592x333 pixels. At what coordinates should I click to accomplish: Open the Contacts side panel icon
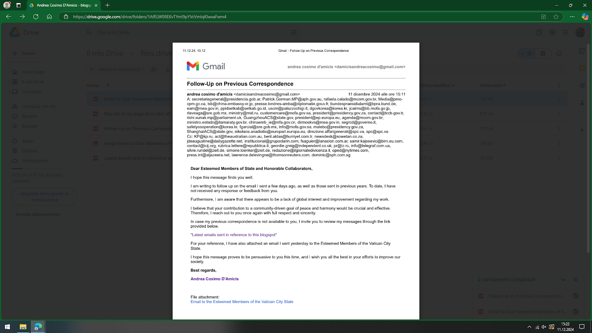click(582, 102)
